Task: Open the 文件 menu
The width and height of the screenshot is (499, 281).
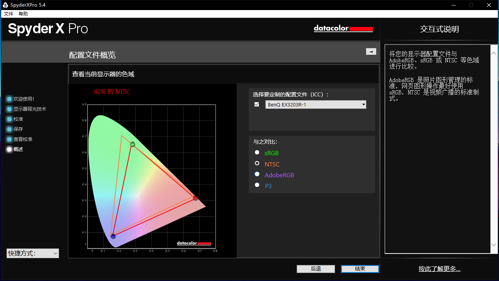Action: [x=9, y=14]
